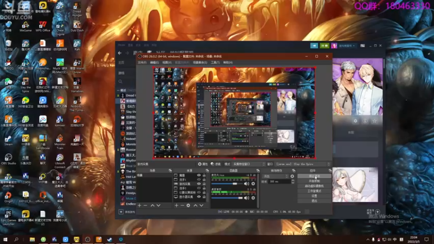Collapse the recent games section in Steam
434x244 pixels.
tap(118, 90)
